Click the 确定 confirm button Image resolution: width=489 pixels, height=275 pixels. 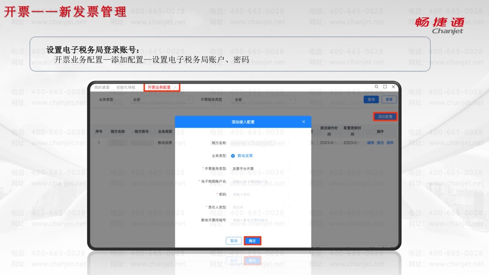click(252, 241)
